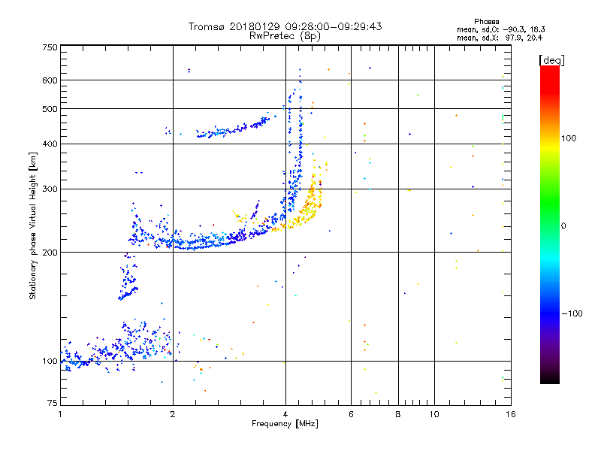Click the 'mean, sd,O: -90.3, 18.3' statistic

(x=501, y=29)
